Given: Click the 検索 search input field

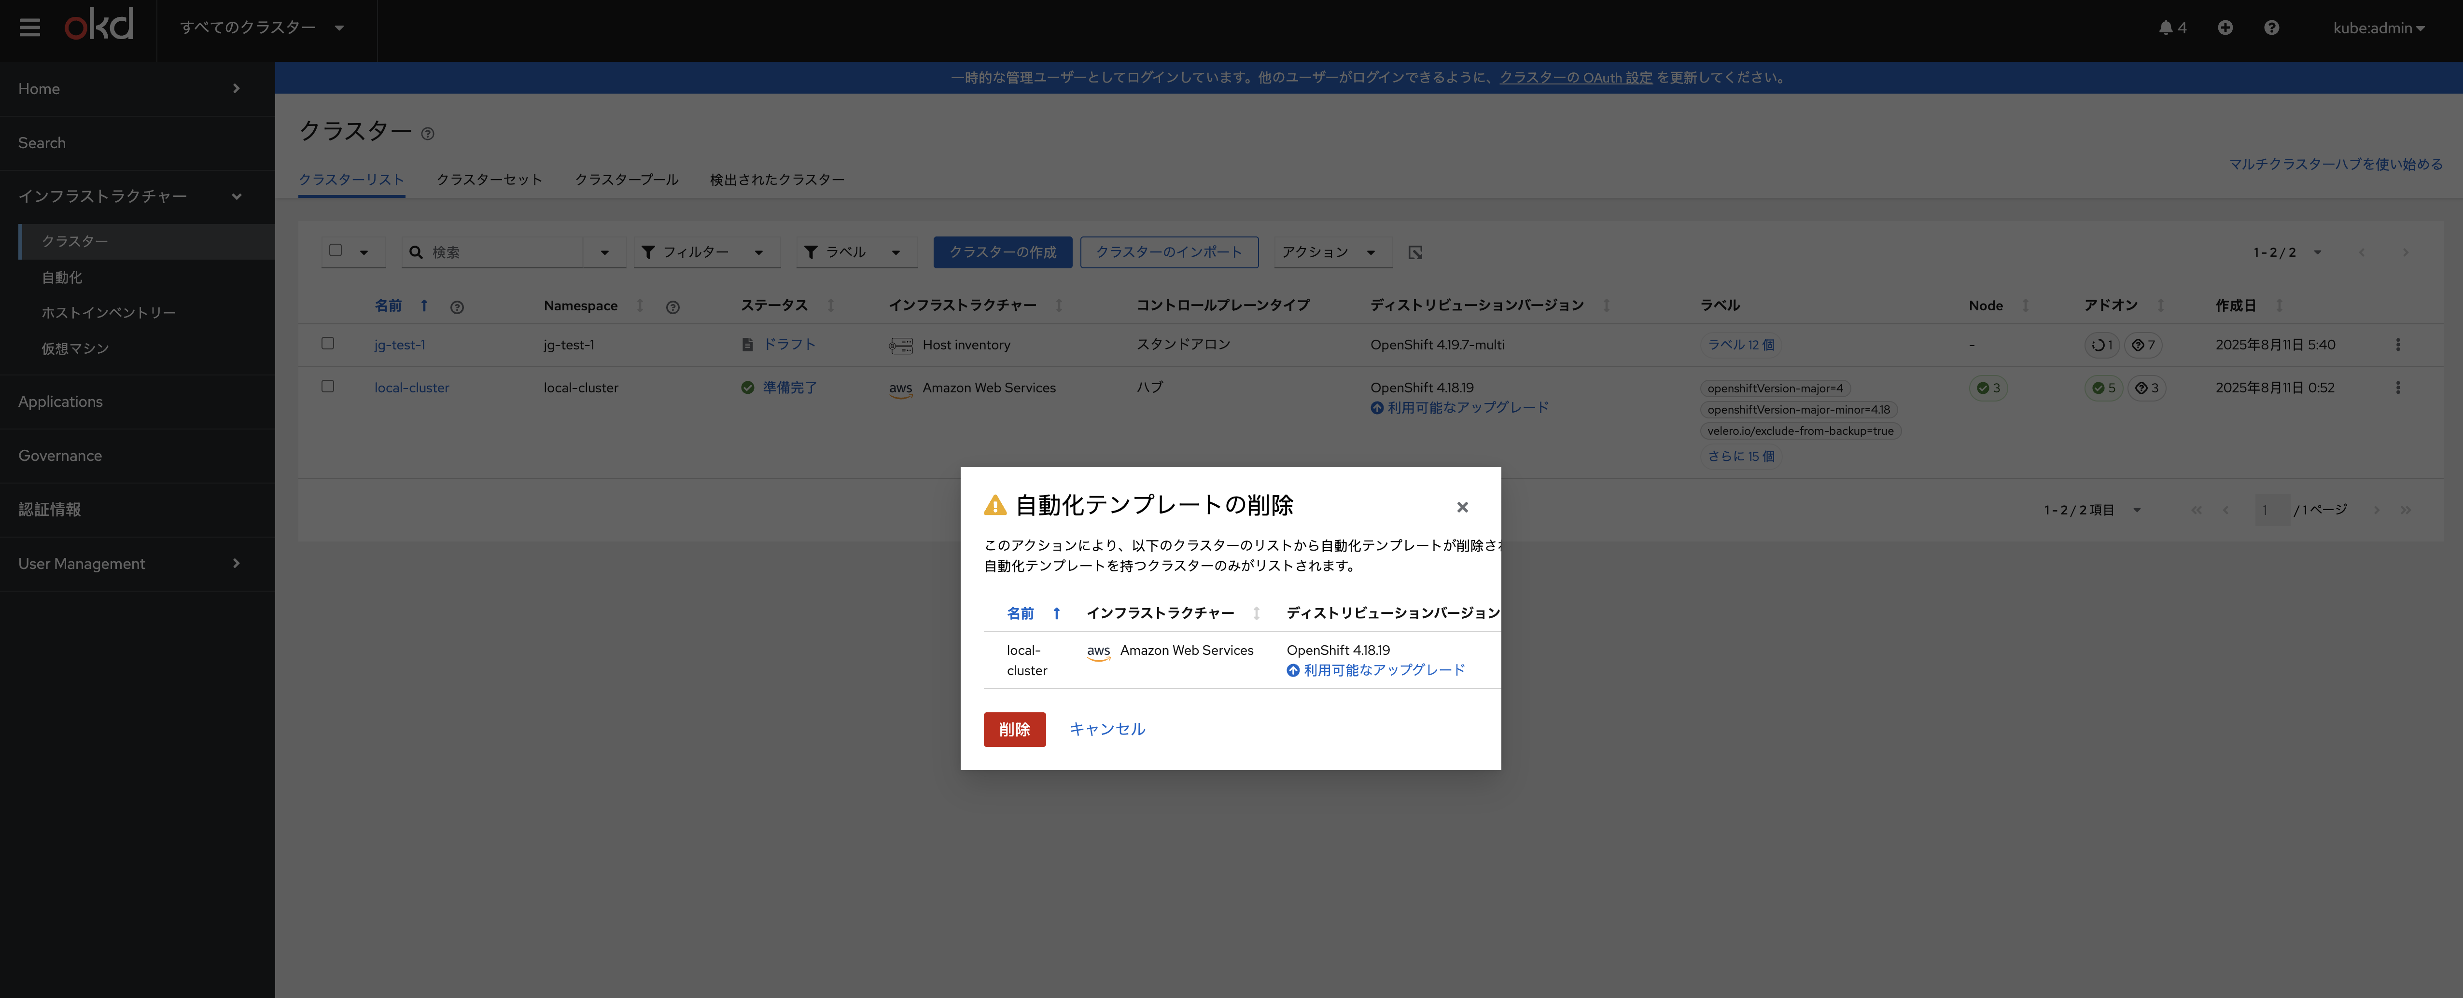Looking at the screenshot, I should coord(502,252).
